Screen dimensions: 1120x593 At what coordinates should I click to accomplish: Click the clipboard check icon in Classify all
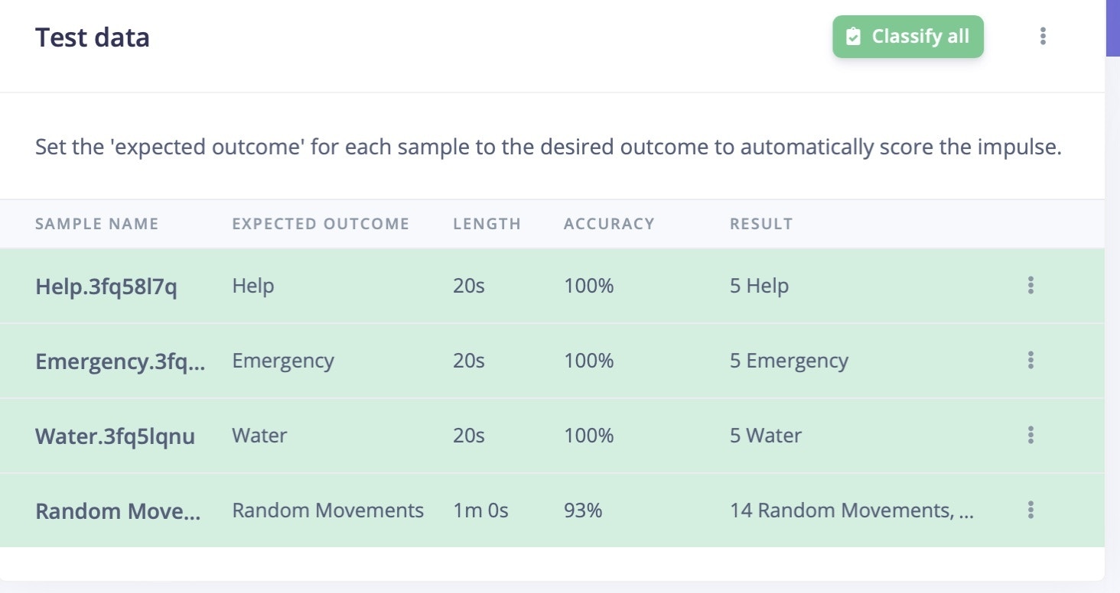(x=853, y=37)
